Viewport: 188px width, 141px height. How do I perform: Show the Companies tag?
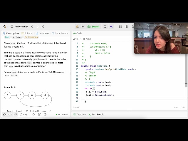pos(31,37)
